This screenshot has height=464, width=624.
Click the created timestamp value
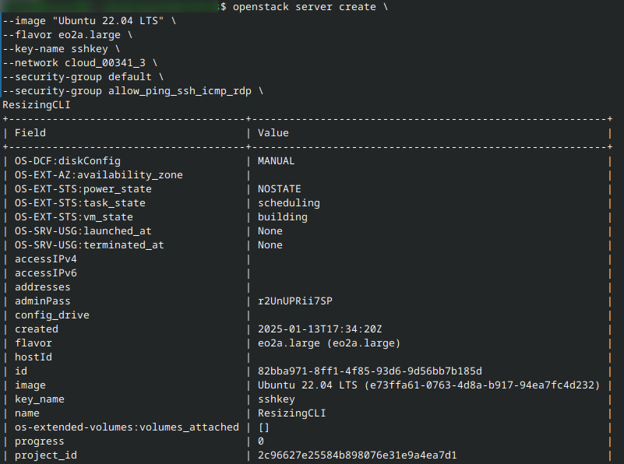[320, 329]
